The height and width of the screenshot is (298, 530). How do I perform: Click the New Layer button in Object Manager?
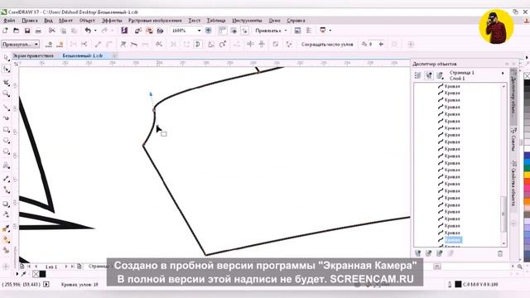[418, 253]
